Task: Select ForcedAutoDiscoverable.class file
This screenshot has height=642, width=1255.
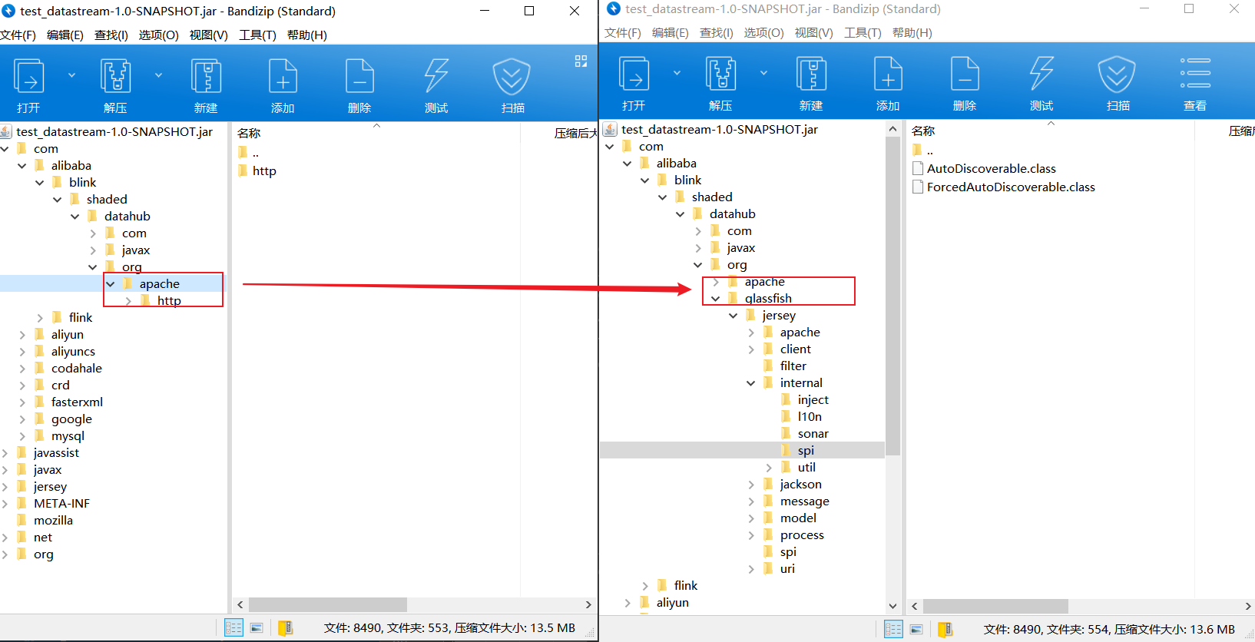Action: (1010, 187)
